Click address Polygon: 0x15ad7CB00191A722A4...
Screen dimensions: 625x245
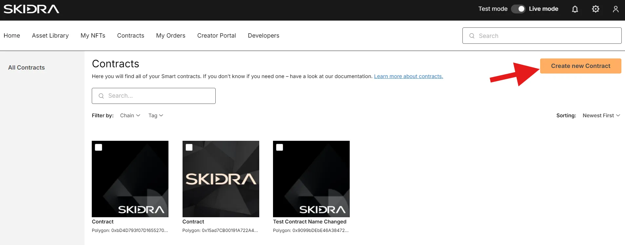click(220, 231)
